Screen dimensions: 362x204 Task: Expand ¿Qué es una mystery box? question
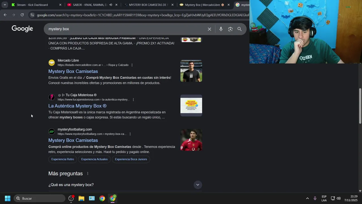pos(125,185)
